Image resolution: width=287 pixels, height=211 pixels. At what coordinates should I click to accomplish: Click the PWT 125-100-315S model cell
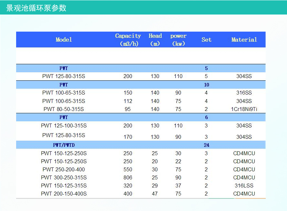tap(64, 126)
